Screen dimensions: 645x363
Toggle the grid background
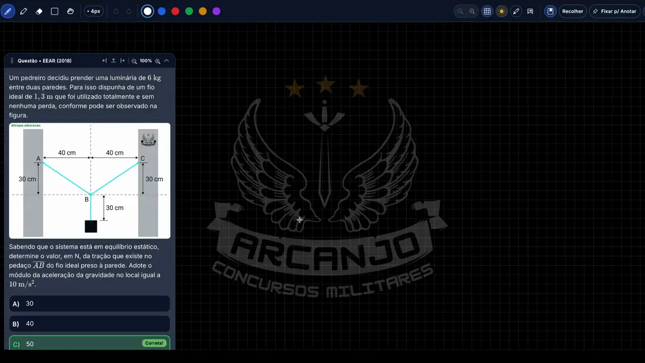487,11
